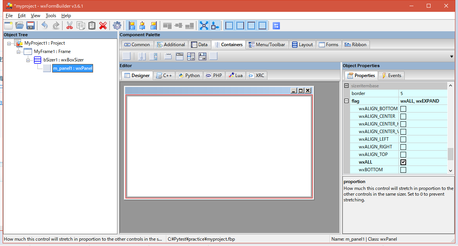This screenshot has height=246, width=458.
Task: Switch to the Additional palette tab
Action: [x=171, y=45]
